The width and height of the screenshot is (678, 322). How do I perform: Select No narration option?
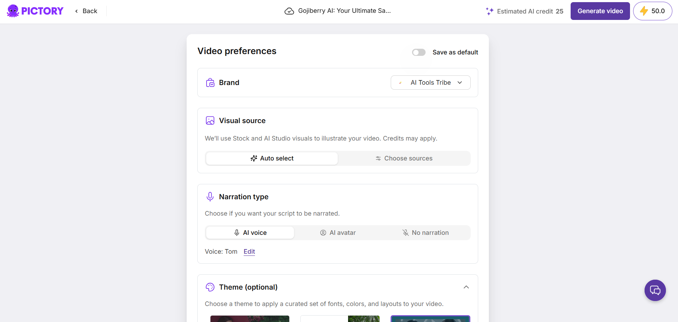coord(426,233)
